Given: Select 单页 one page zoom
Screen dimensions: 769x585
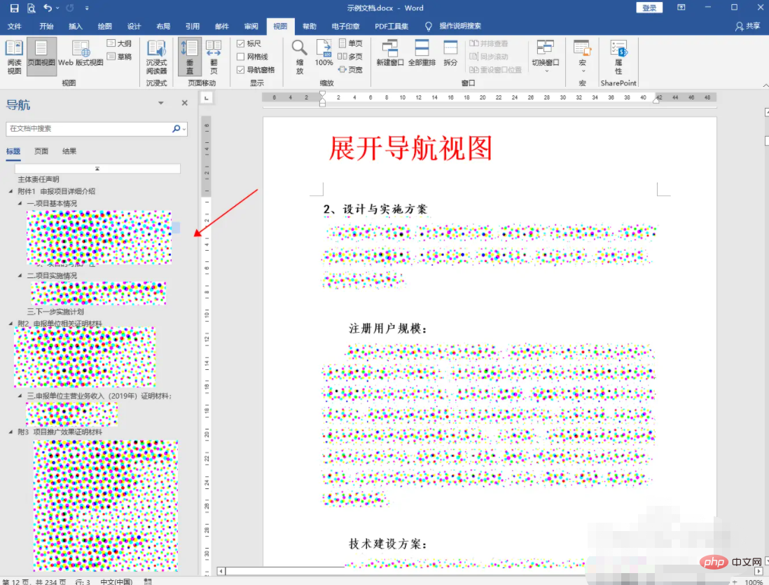Looking at the screenshot, I should [351, 43].
